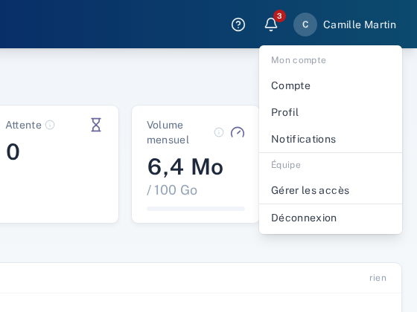Choose Notifications in the account menu
The width and height of the screenshot is (417, 312).
(x=331, y=140)
